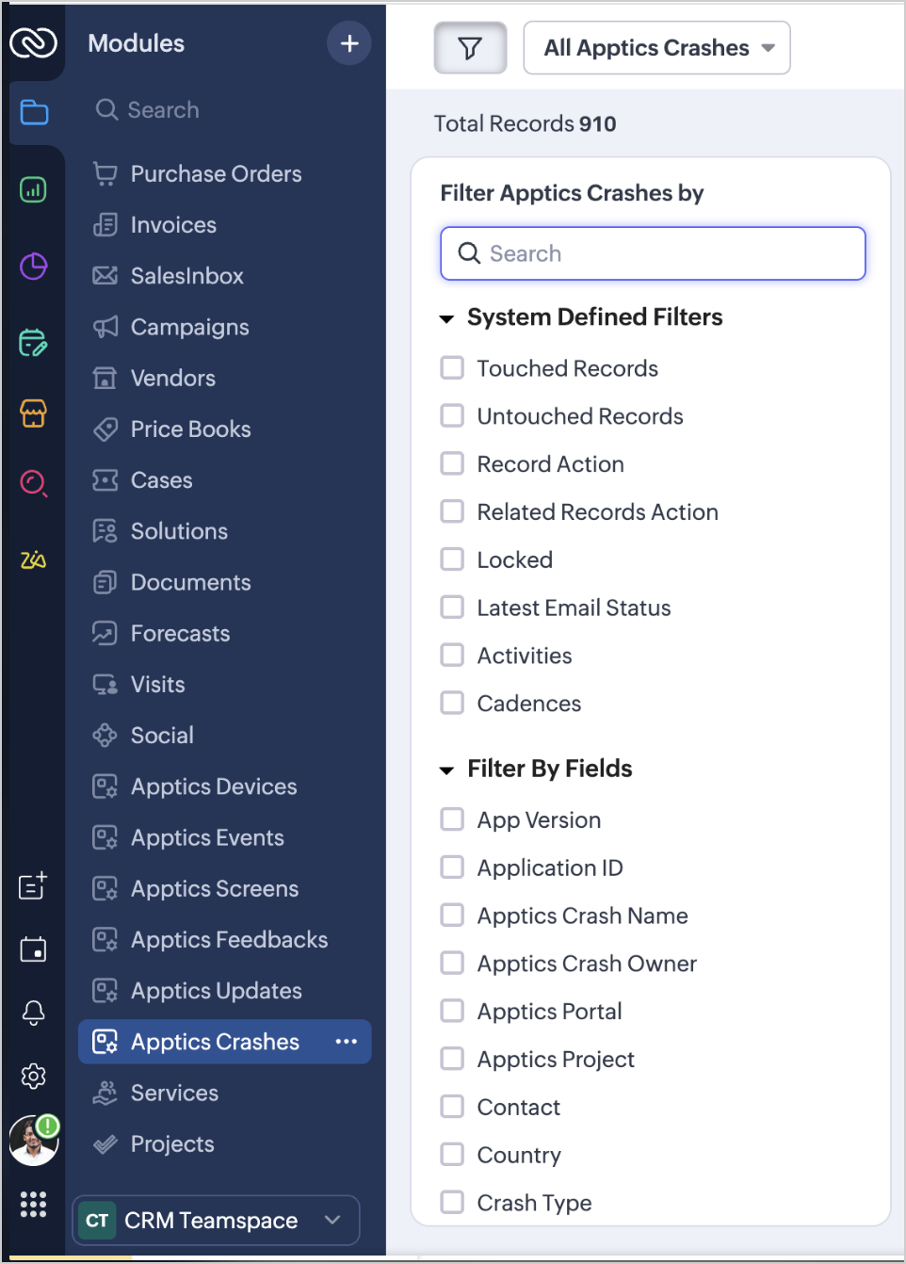Screen dimensions: 906x1264
Task: Open the notifications bell icon
Action: tap(33, 1013)
